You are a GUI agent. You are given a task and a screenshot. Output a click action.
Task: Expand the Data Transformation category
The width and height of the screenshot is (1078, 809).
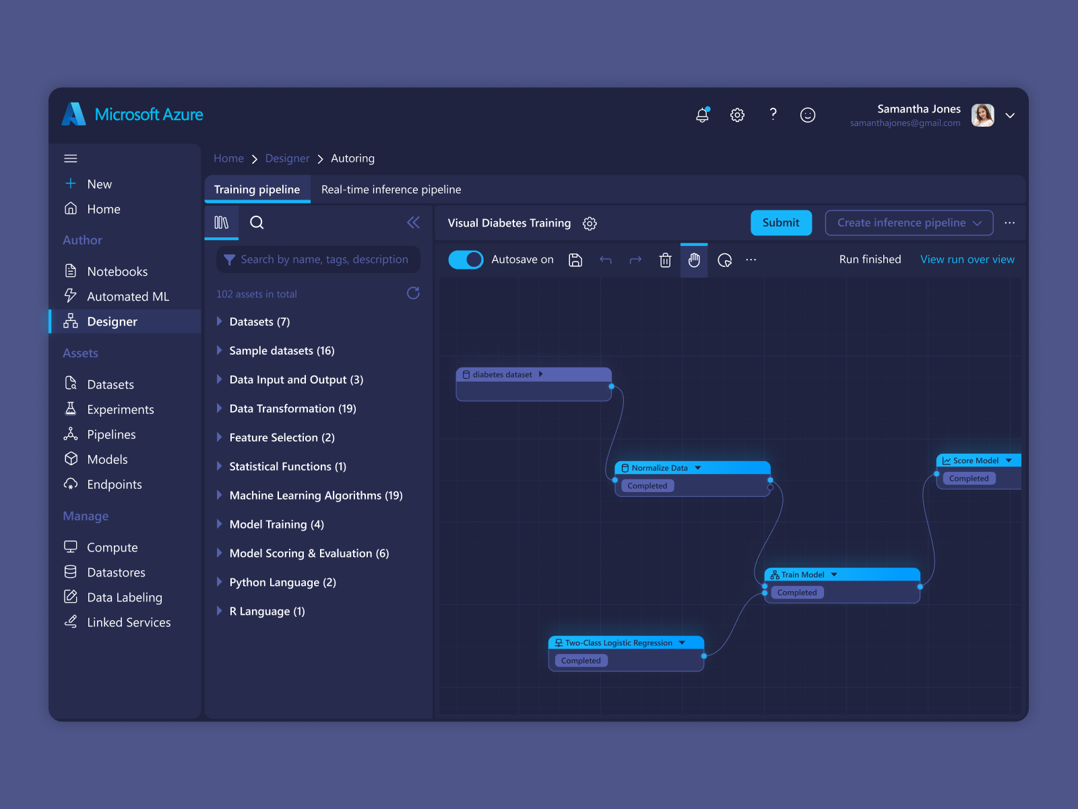(x=220, y=409)
